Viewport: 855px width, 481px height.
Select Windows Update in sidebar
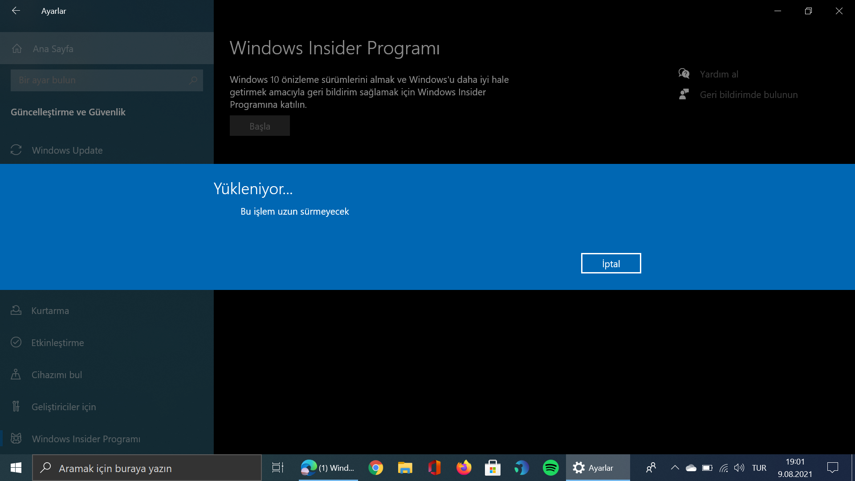[67, 150]
